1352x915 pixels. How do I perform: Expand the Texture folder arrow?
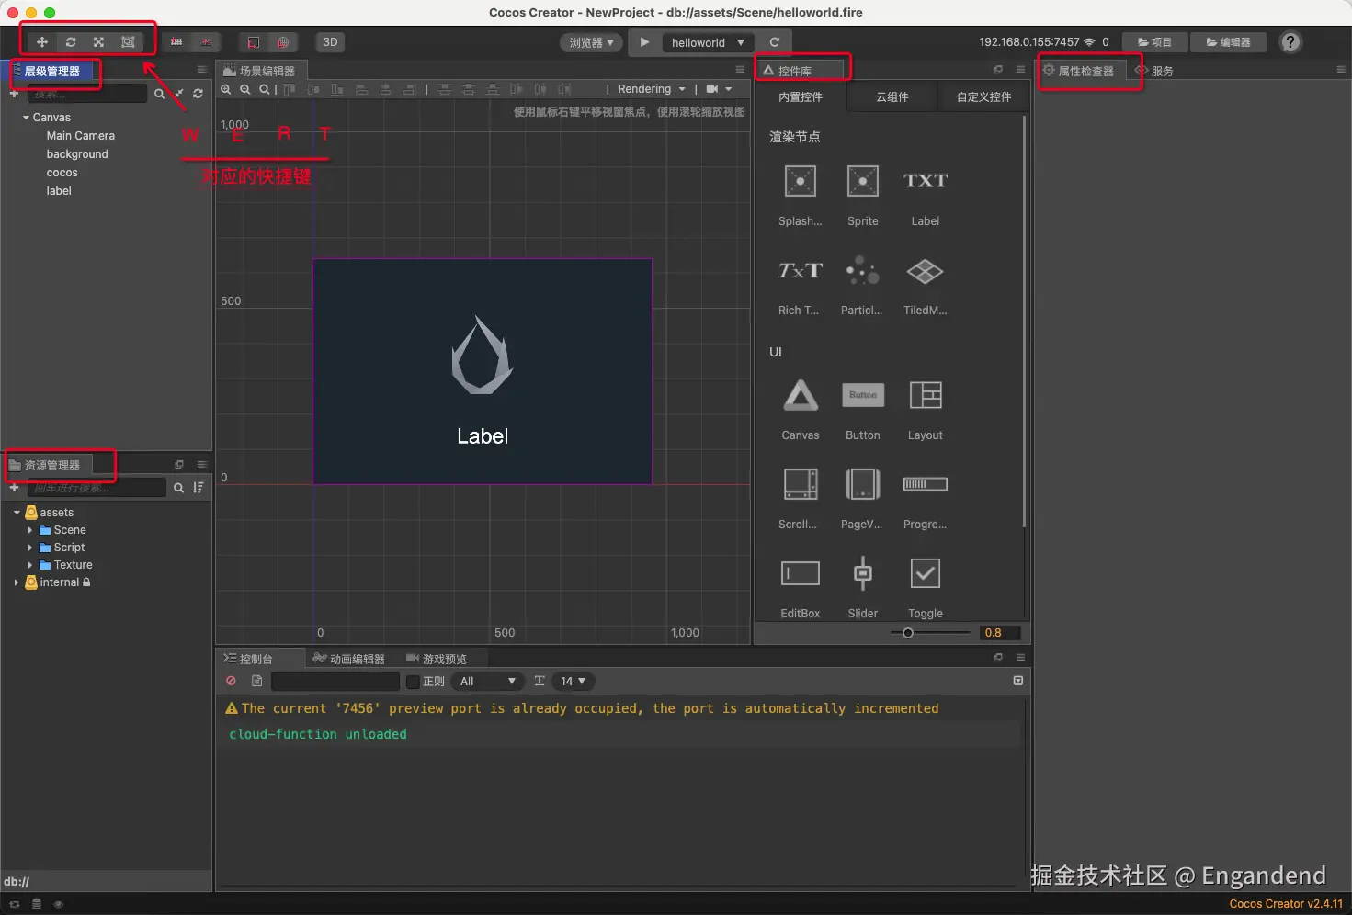[x=30, y=565]
